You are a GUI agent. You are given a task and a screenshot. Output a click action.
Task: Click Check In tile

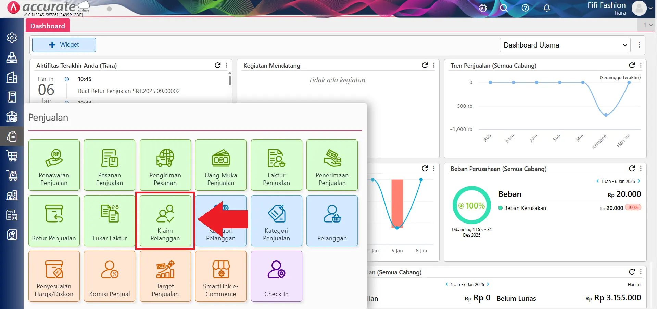click(276, 276)
